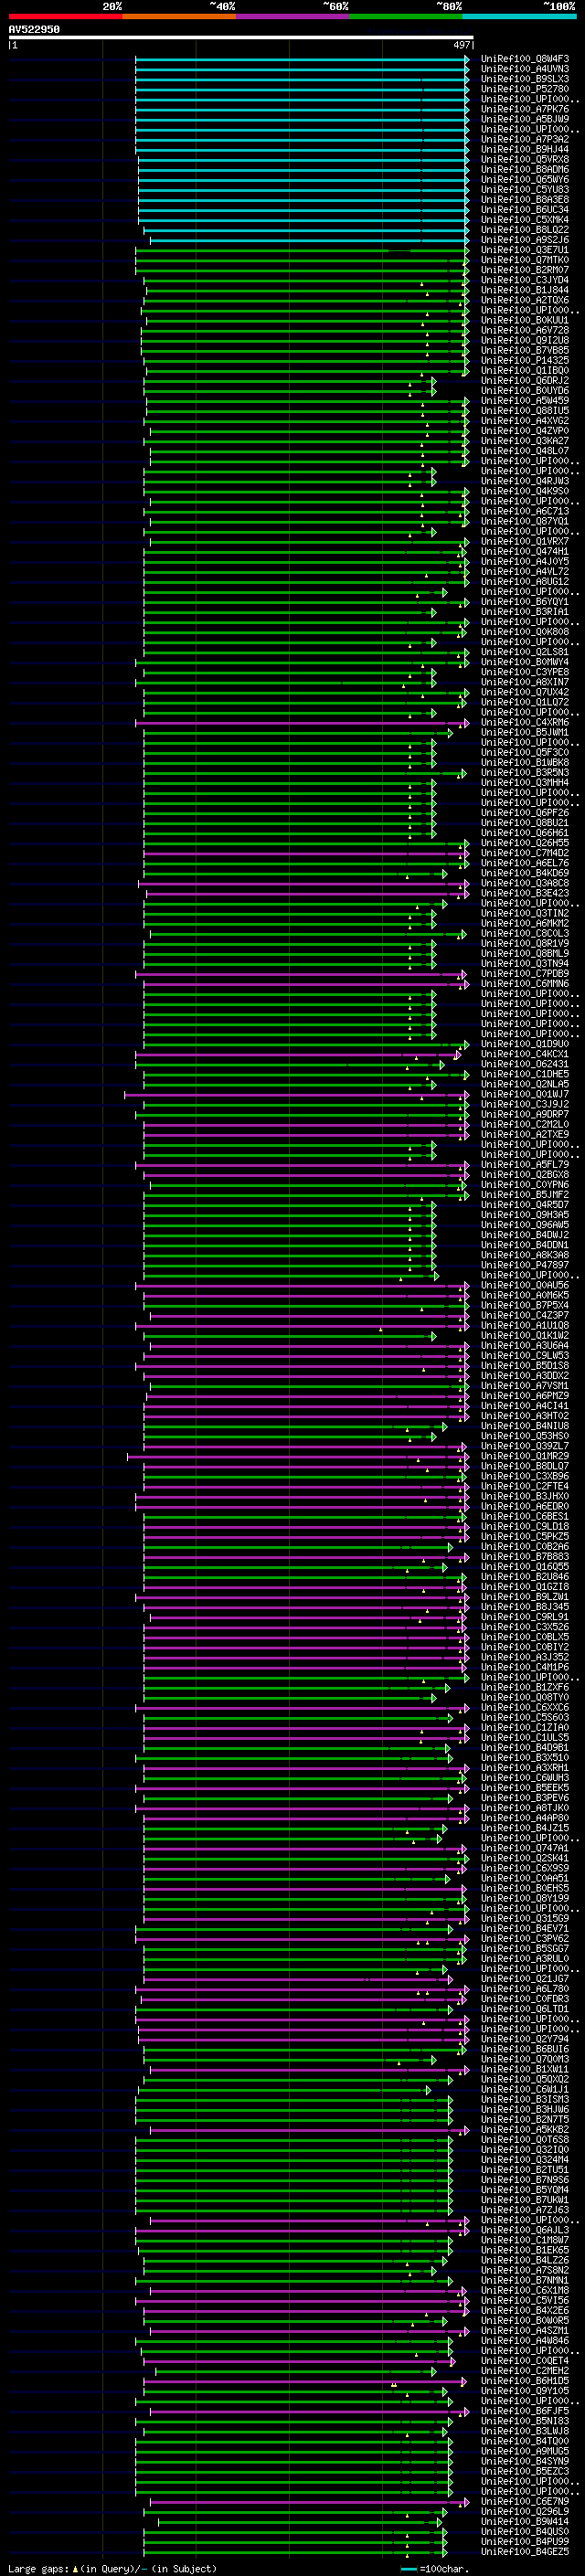
Task: Select hit label UniRef100_C7M4D2
Action: click(x=525, y=853)
